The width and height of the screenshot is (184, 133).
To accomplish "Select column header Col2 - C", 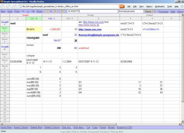I will 52,19.
